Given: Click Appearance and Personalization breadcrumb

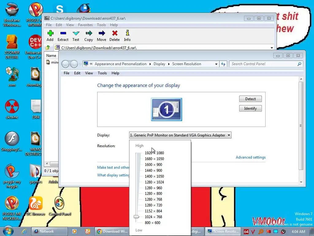Looking at the screenshot, I should point(121,64).
